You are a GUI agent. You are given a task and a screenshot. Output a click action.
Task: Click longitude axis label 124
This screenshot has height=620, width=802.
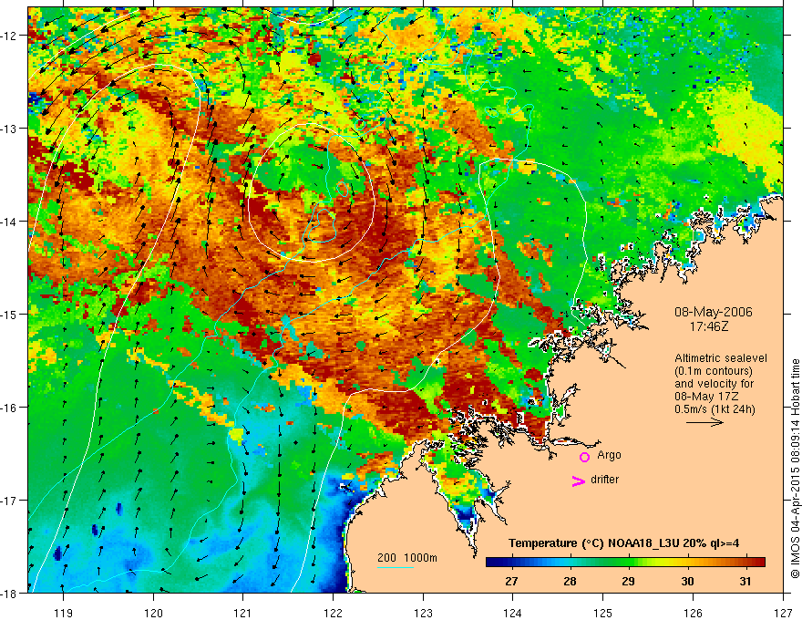[x=513, y=613]
